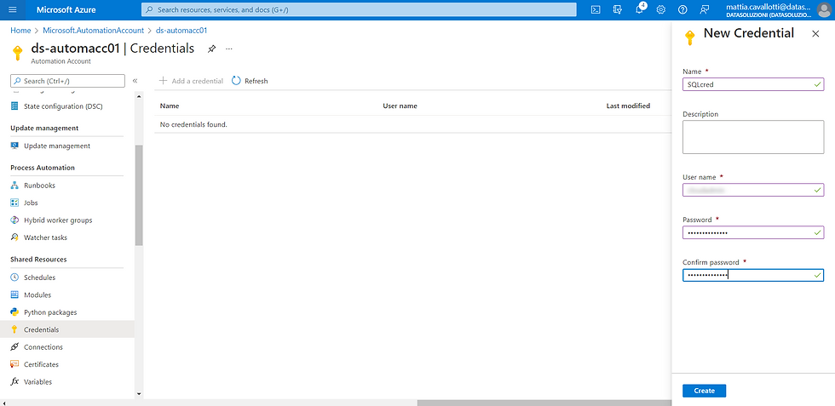This screenshot has height=406, width=835.
Task: Sort by Last modified column header
Action: [629, 106]
